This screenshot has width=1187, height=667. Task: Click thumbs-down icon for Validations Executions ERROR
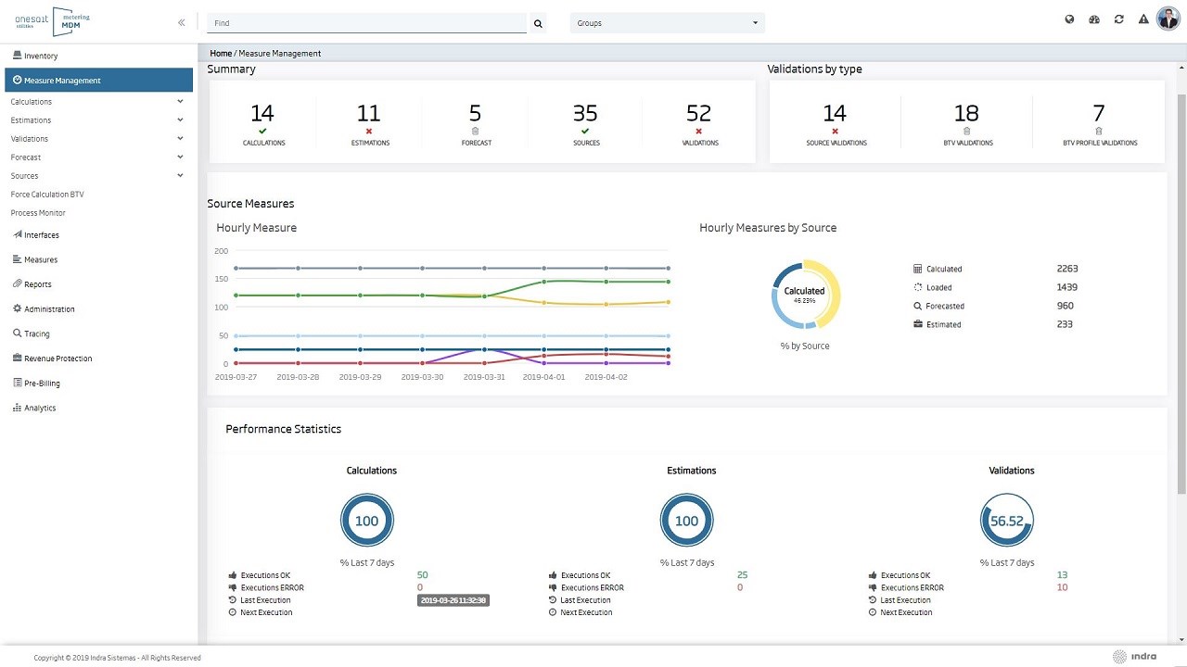click(x=873, y=587)
